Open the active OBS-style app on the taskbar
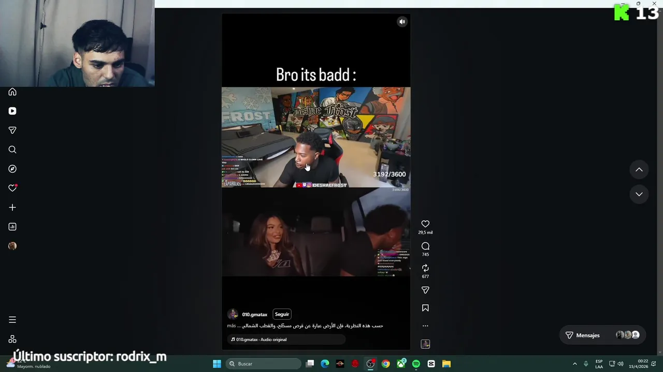Viewport: 663px width, 372px height. pos(370,364)
